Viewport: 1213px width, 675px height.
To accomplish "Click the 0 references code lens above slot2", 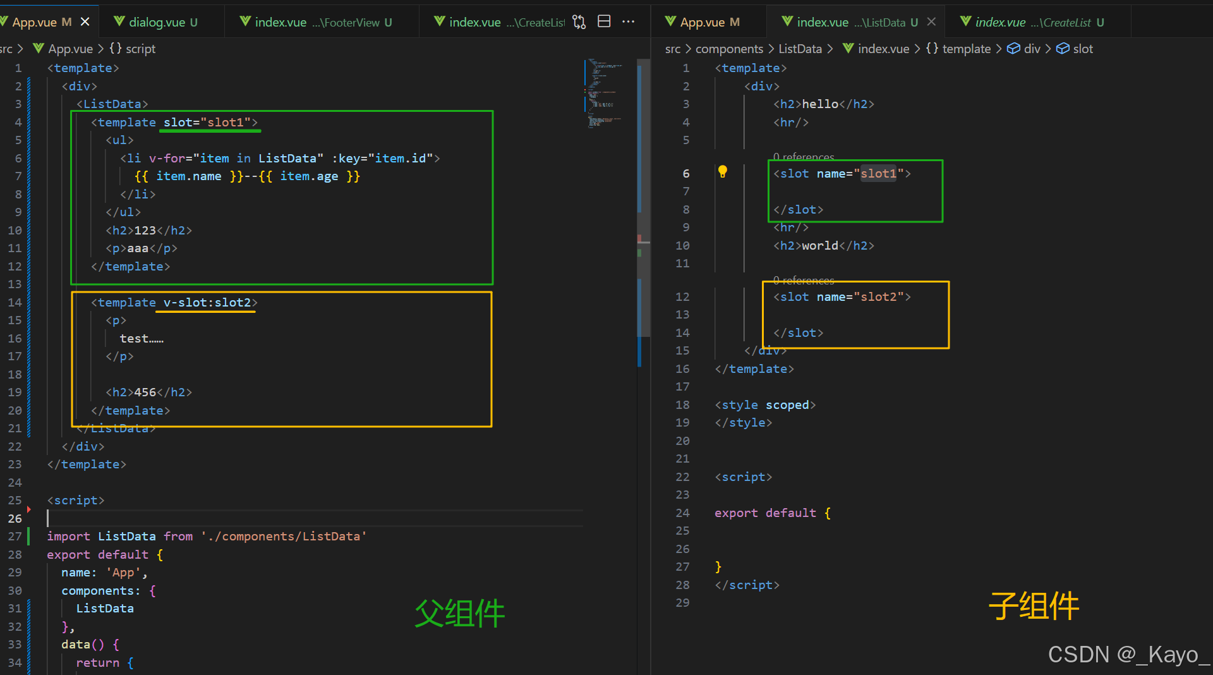I will coord(804,280).
